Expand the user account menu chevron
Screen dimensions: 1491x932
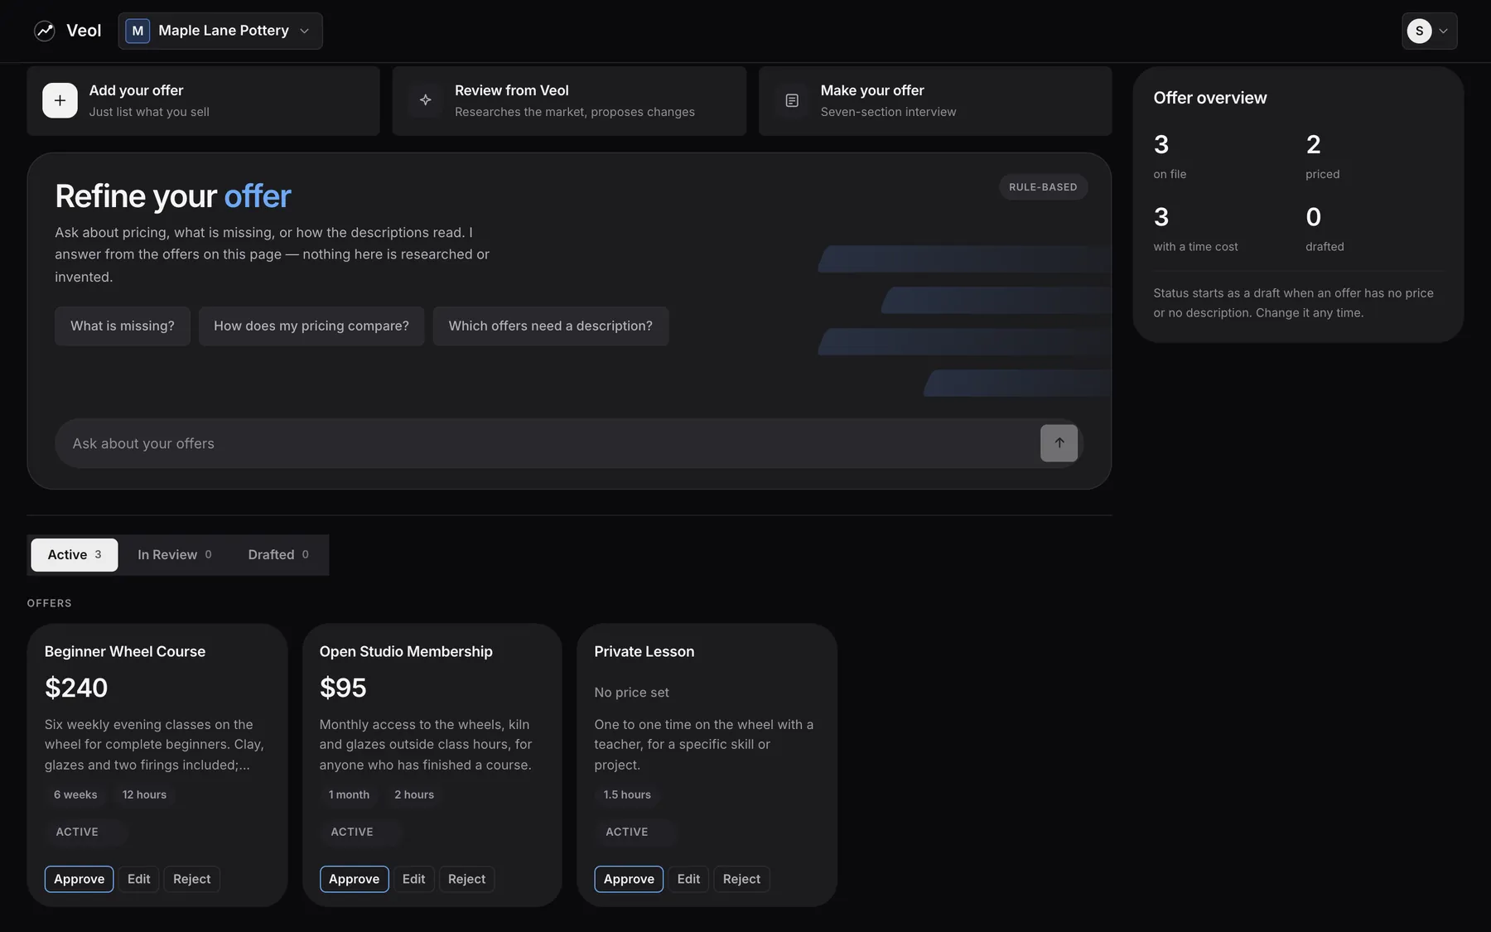click(x=1444, y=31)
